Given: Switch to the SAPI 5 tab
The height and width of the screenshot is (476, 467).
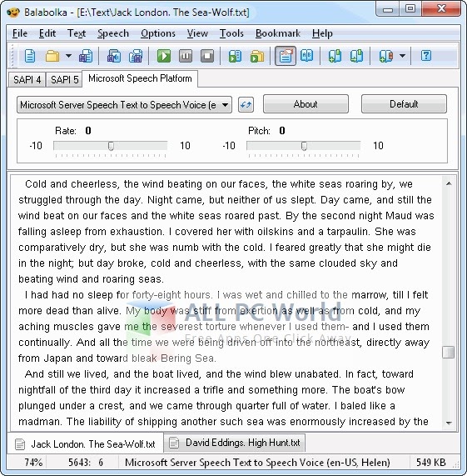Looking at the screenshot, I should pos(64,79).
